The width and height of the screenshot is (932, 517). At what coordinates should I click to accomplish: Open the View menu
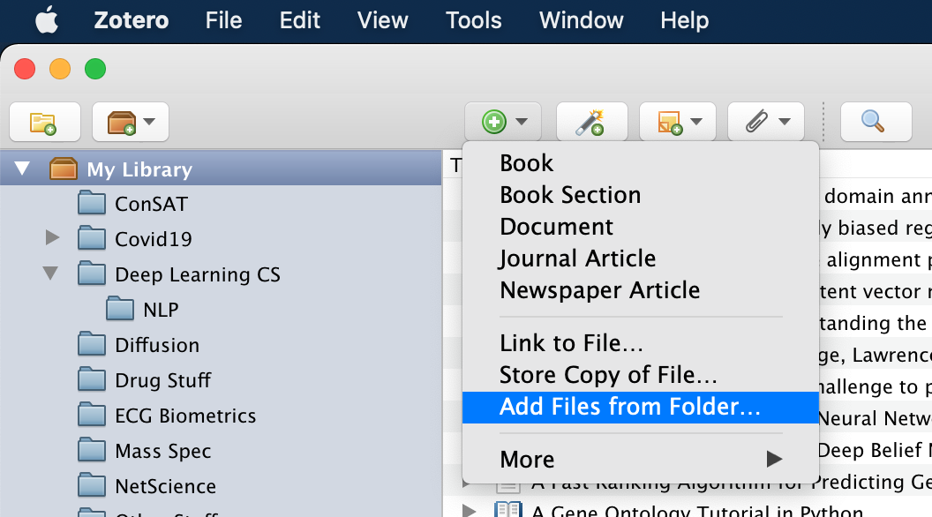pos(382,20)
